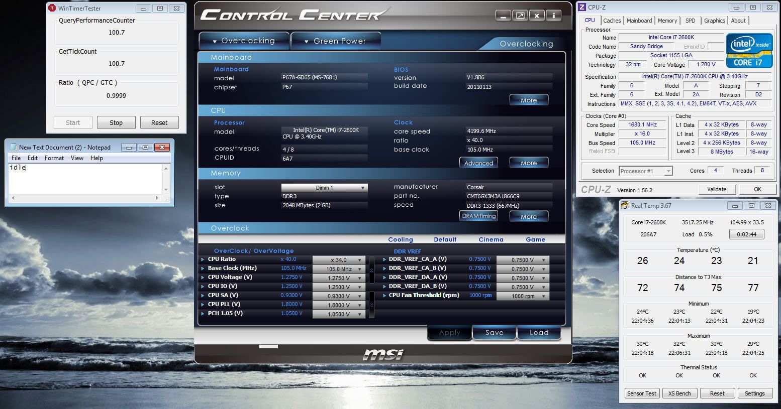Screen dimensions: 781x409
Task: Switch to the Graphics tab in CPU-Z
Action: click(x=714, y=21)
